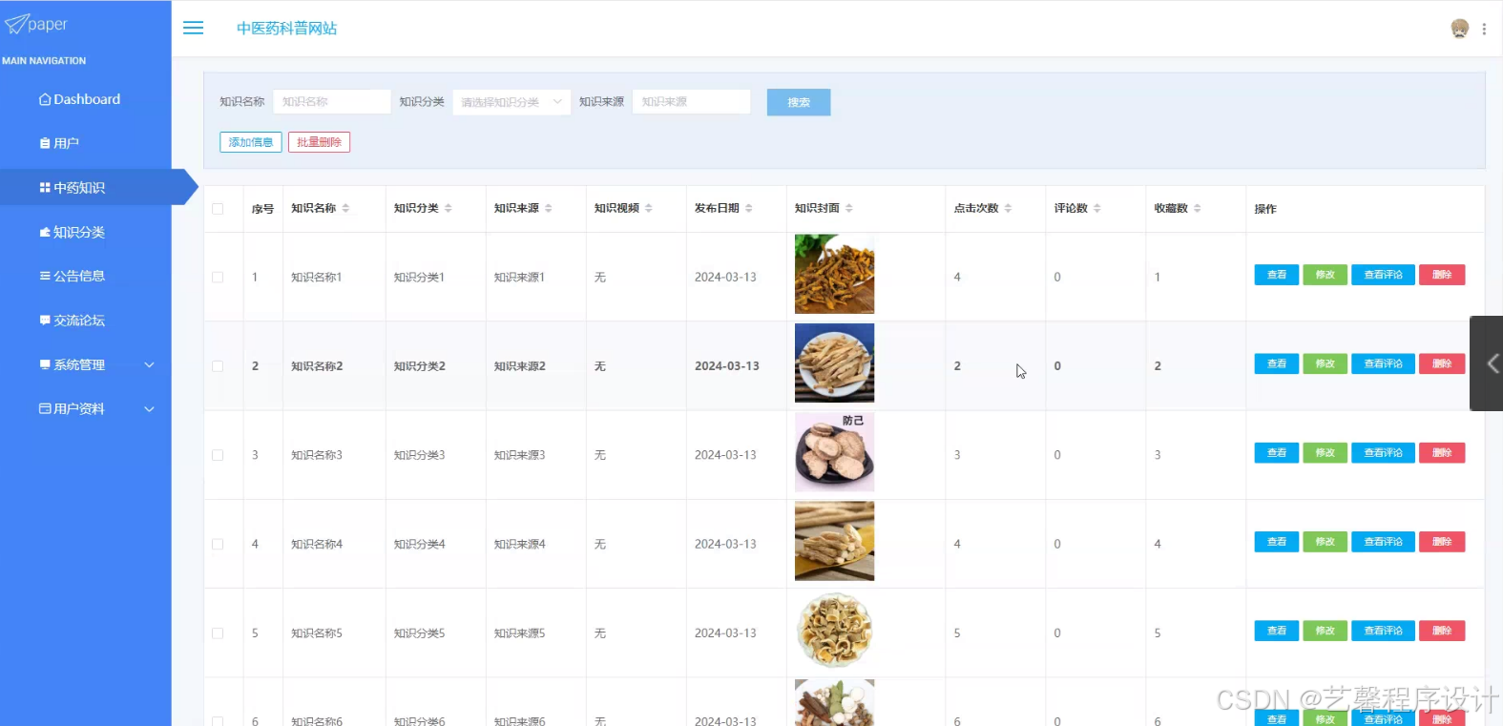The image size is (1503, 726).
Task: Focus the 知识来源 search input
Action: (x=691, y=102)
